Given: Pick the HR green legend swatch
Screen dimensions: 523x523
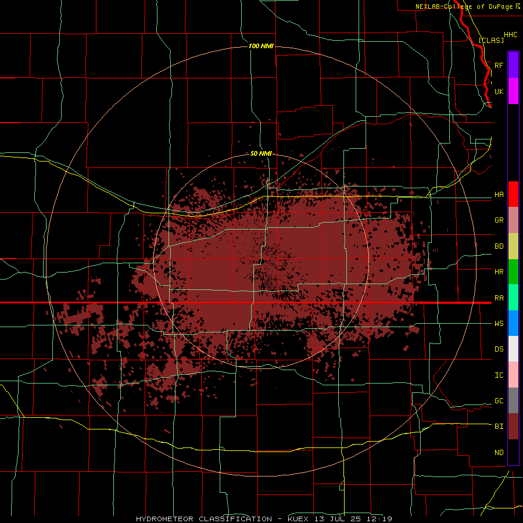Looking at the screenshot, I should [x=513, y=272].
